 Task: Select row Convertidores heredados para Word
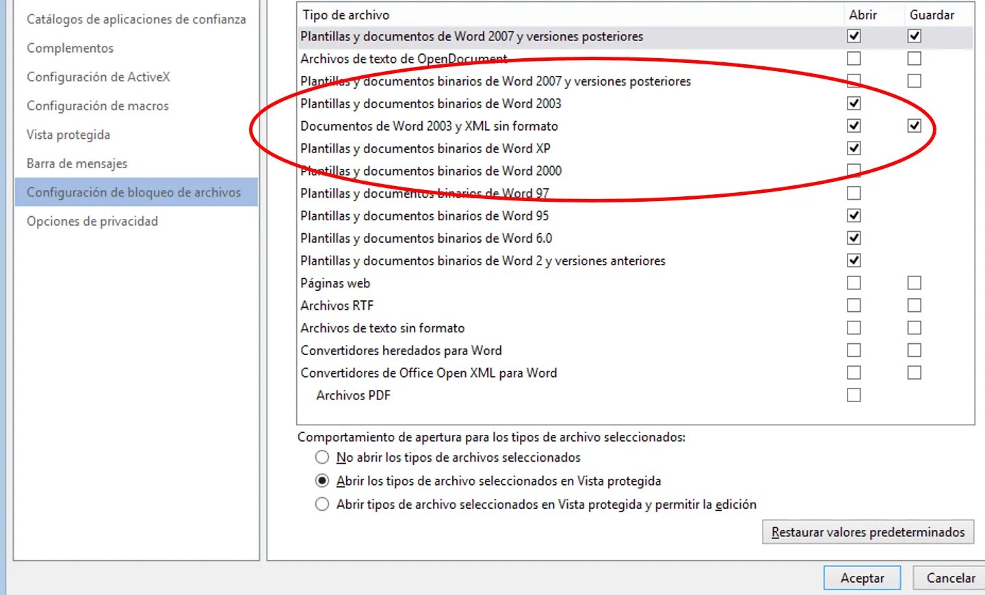(401, 350)
